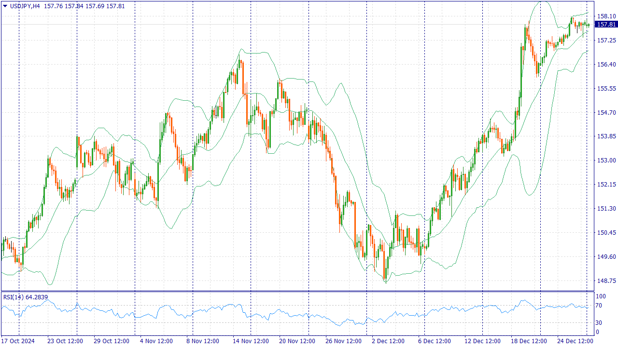Click the 2 Dec 12:00 time label
Image resolution: width=618 pixels, height=347 pixels.
tap(388, 341)
